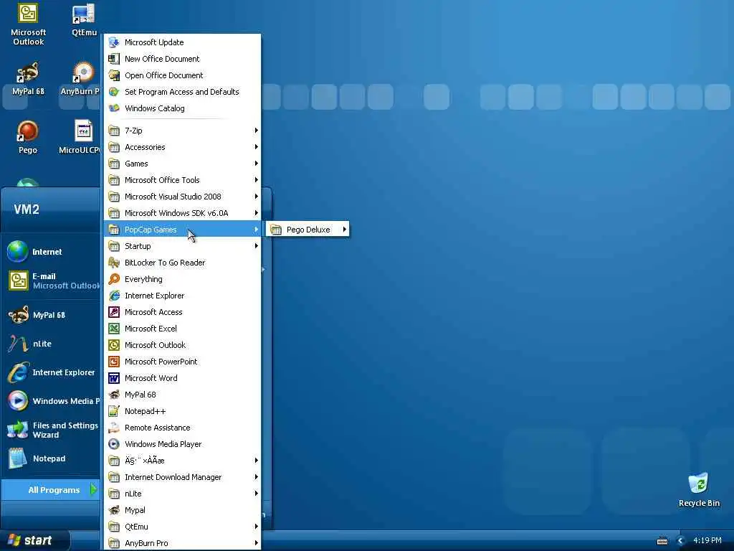Click Files and Settings Wizard icon

point(18,430)
